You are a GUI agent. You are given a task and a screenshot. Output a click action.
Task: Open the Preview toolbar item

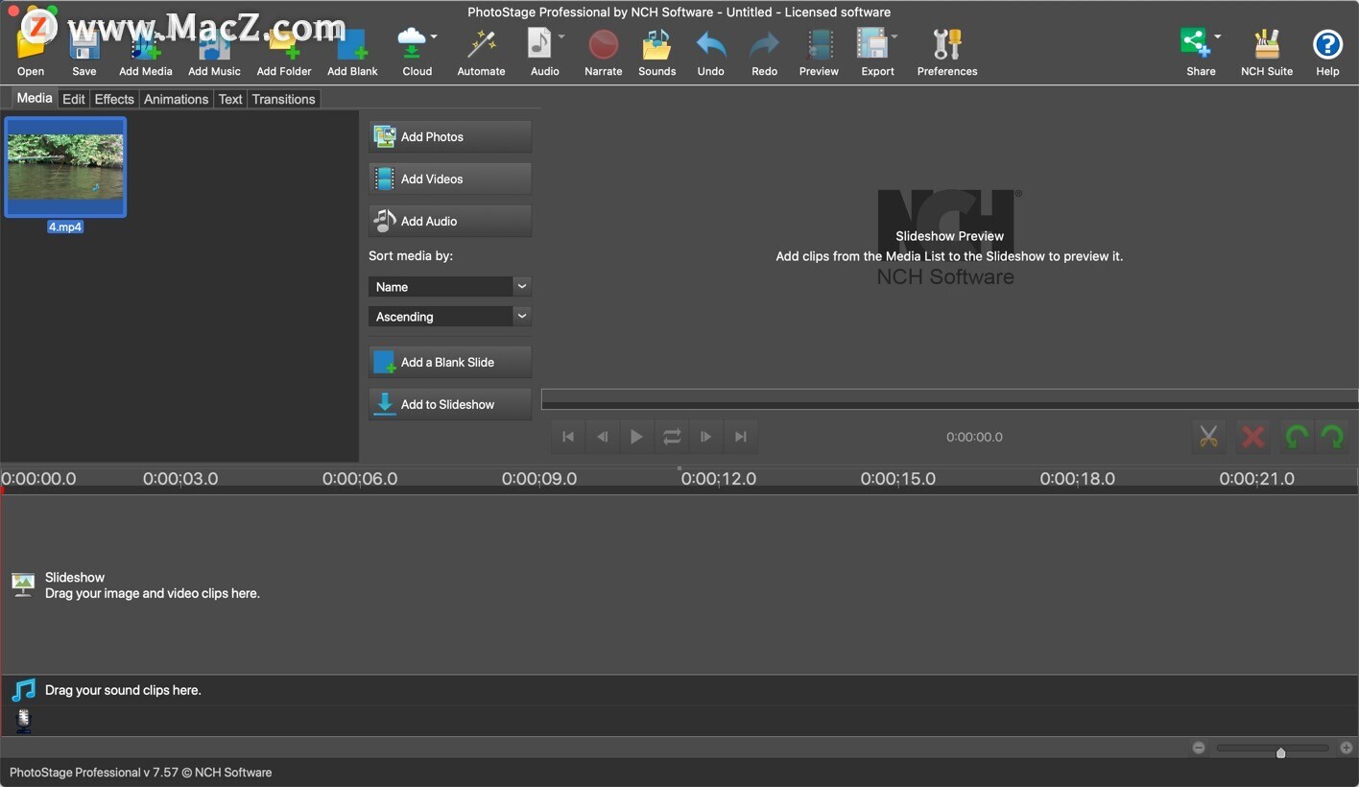click(819, 52)
